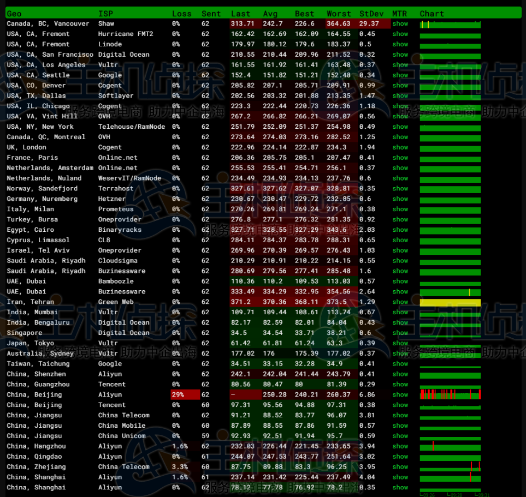The height and width of the screenshot is (497, 526).
Task: Click Beijing Aliyun chart with red spikes
Action: 450,394
